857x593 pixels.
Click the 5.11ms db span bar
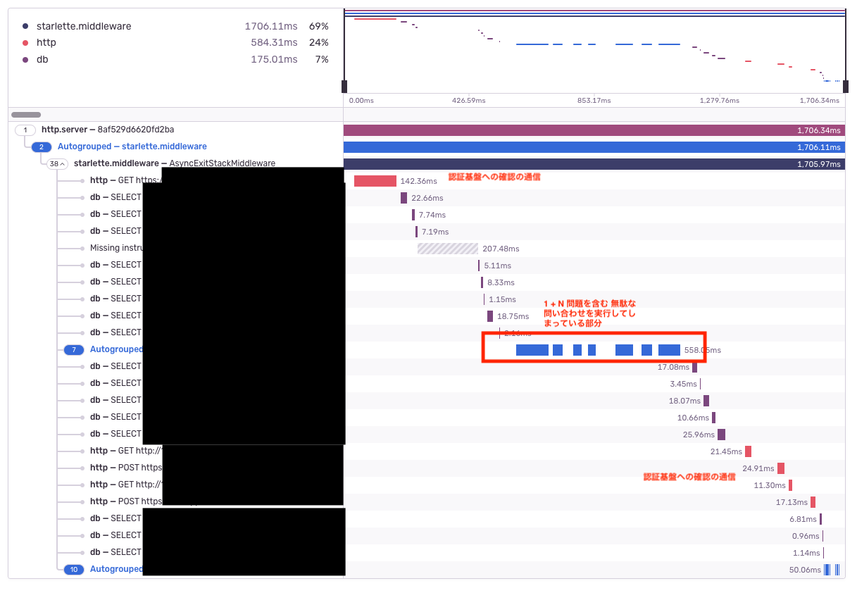479,266
